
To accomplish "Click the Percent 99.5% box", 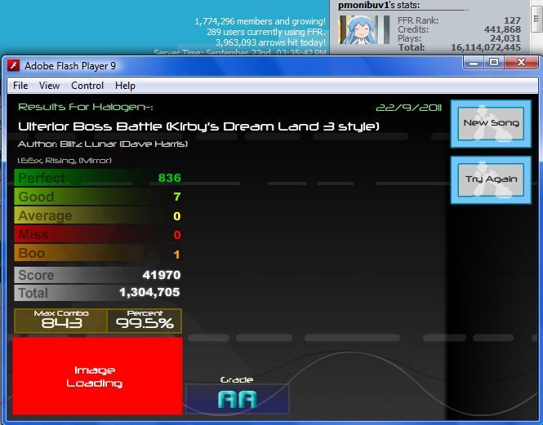I will tap(145, 321).
